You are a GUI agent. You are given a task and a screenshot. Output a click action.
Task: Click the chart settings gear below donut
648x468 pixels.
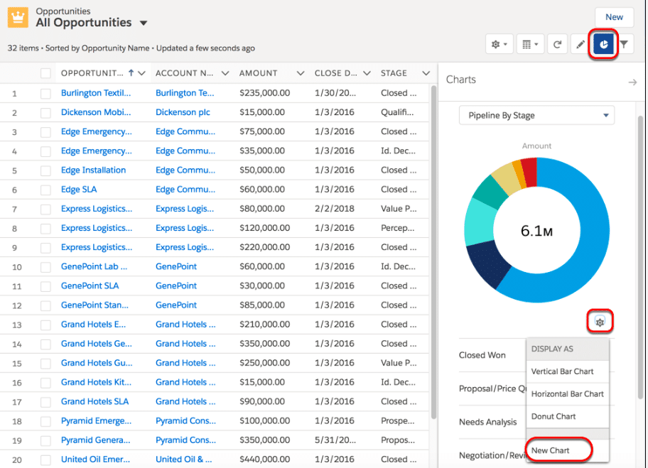pyautogui.click(x=600, y=322)
